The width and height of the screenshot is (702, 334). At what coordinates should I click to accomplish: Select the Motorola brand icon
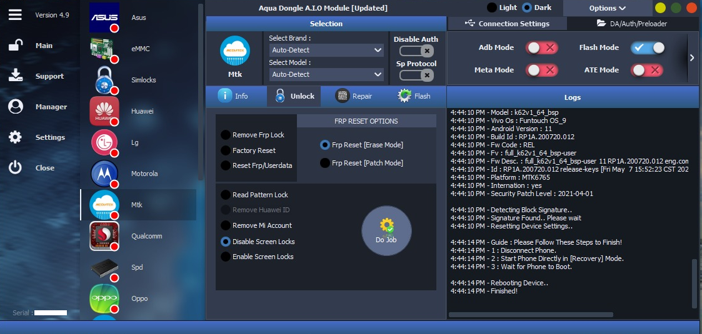pyautogui.click(x=104, y=174)
